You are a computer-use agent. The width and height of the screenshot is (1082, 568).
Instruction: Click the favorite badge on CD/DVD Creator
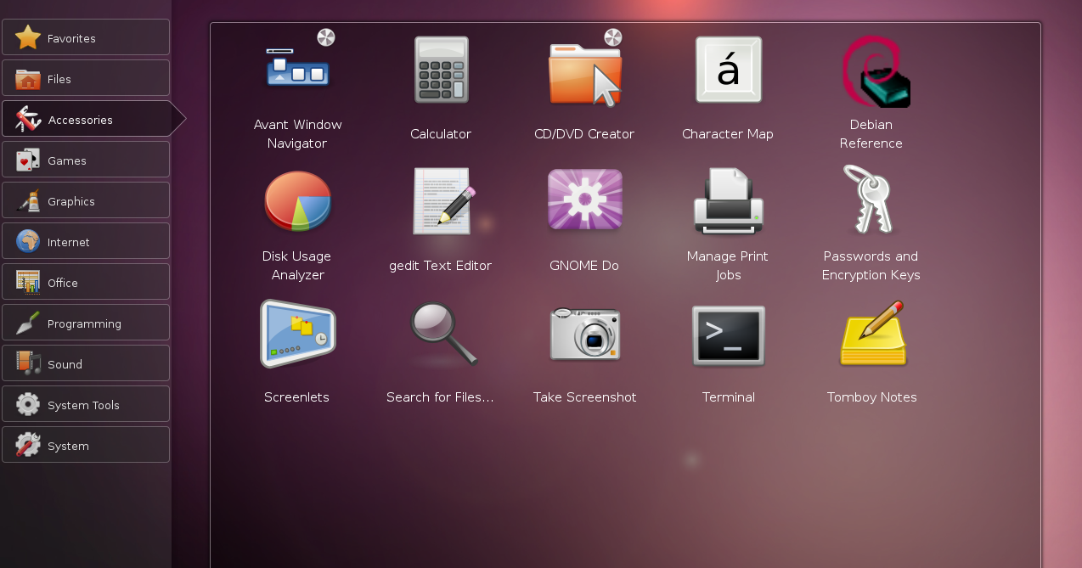click(x=613, y=37)
